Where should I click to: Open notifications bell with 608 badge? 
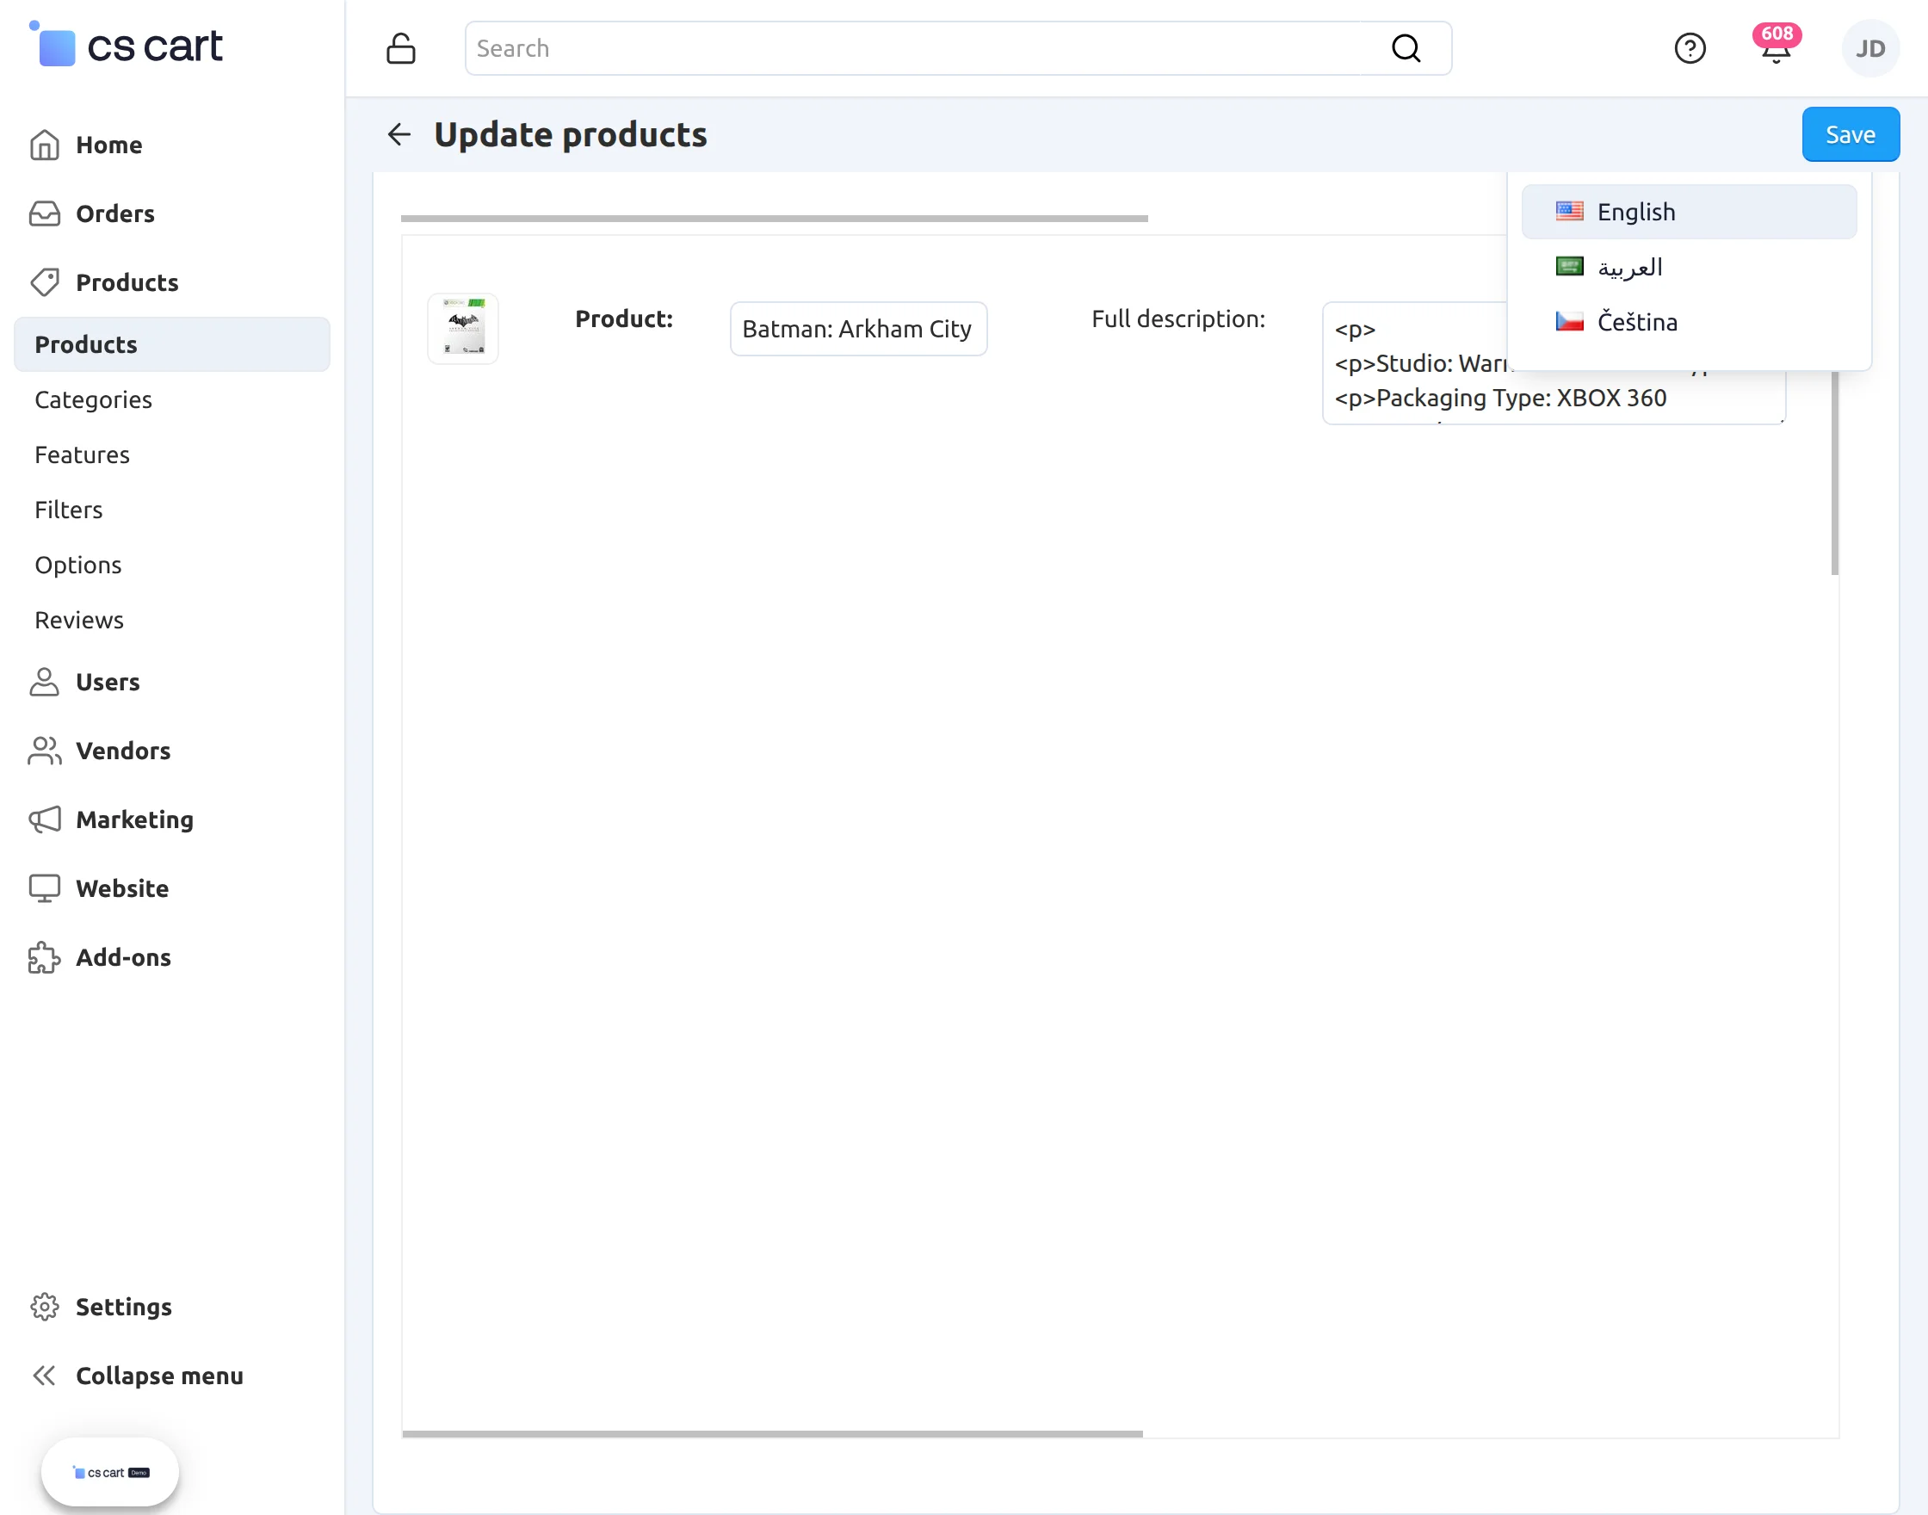click(1776, 45)
